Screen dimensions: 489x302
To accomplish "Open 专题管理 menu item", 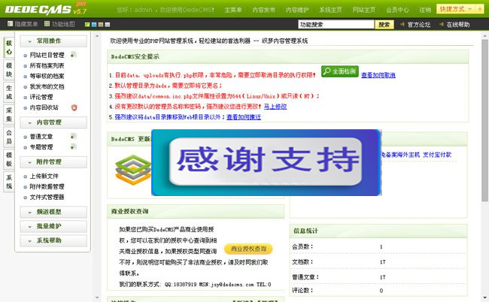I will [x=41, y=146].
